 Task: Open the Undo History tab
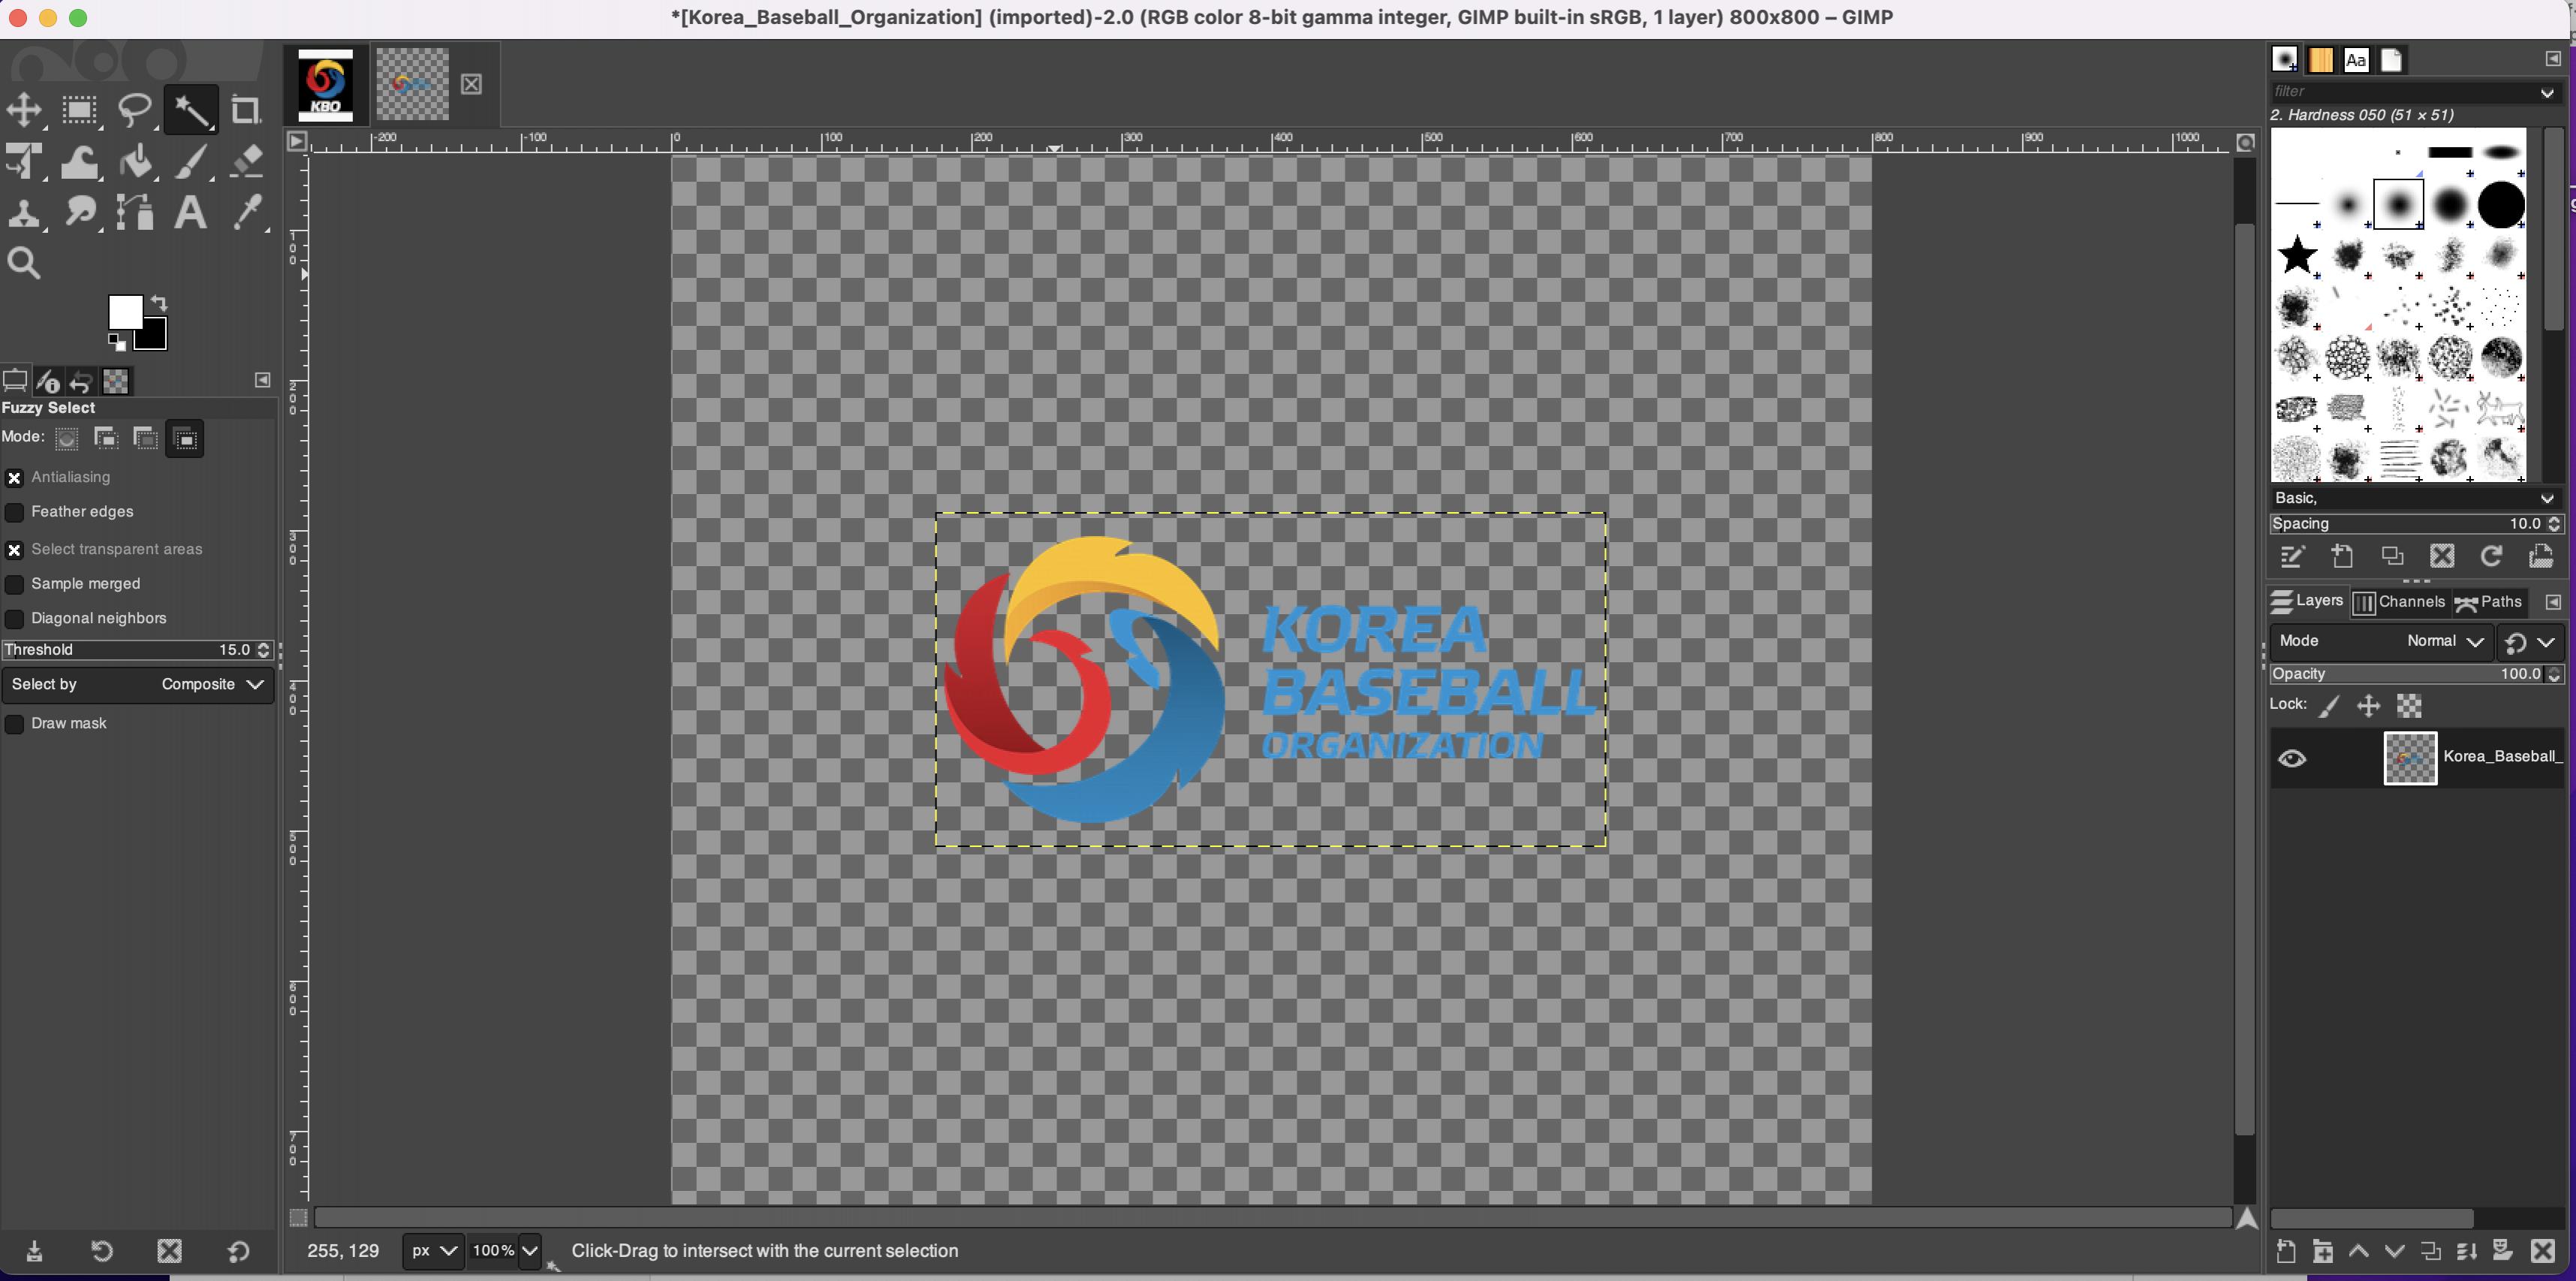click(82, 381)
